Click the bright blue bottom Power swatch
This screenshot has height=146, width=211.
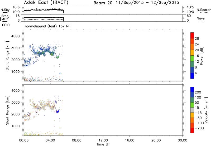tap(192, 76)
